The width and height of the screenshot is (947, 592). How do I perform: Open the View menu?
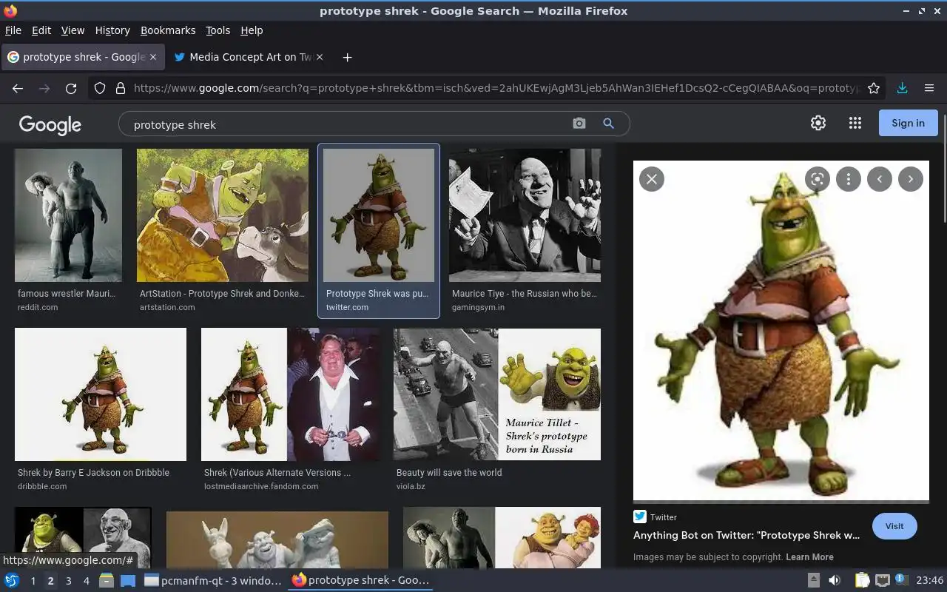click(x=73, y=30)
